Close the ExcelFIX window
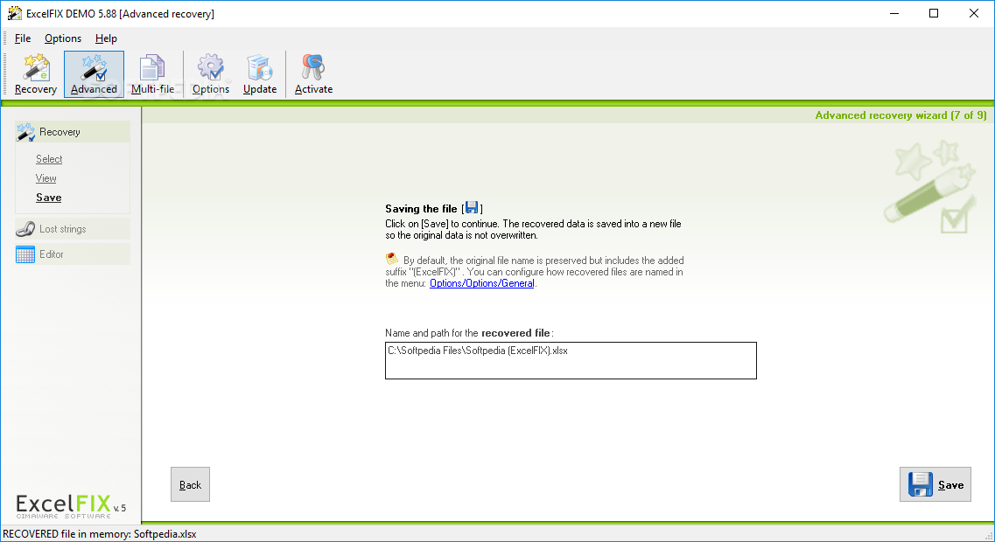The image size is (995, 542). [973, 13]
